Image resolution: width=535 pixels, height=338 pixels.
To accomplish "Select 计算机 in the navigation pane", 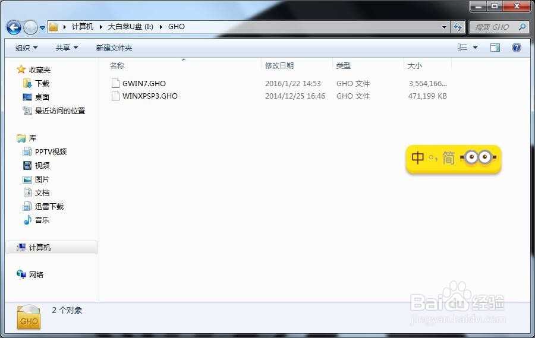I will coord(40,247).
